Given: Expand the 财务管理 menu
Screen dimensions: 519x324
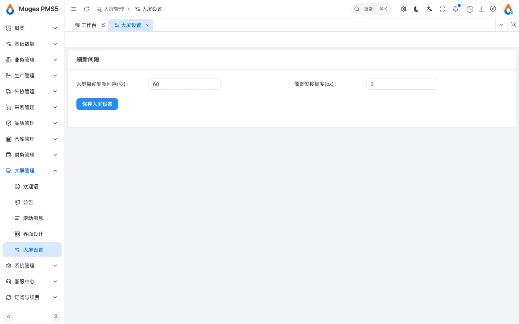Looking at the screenshot, I should [32, 155].
